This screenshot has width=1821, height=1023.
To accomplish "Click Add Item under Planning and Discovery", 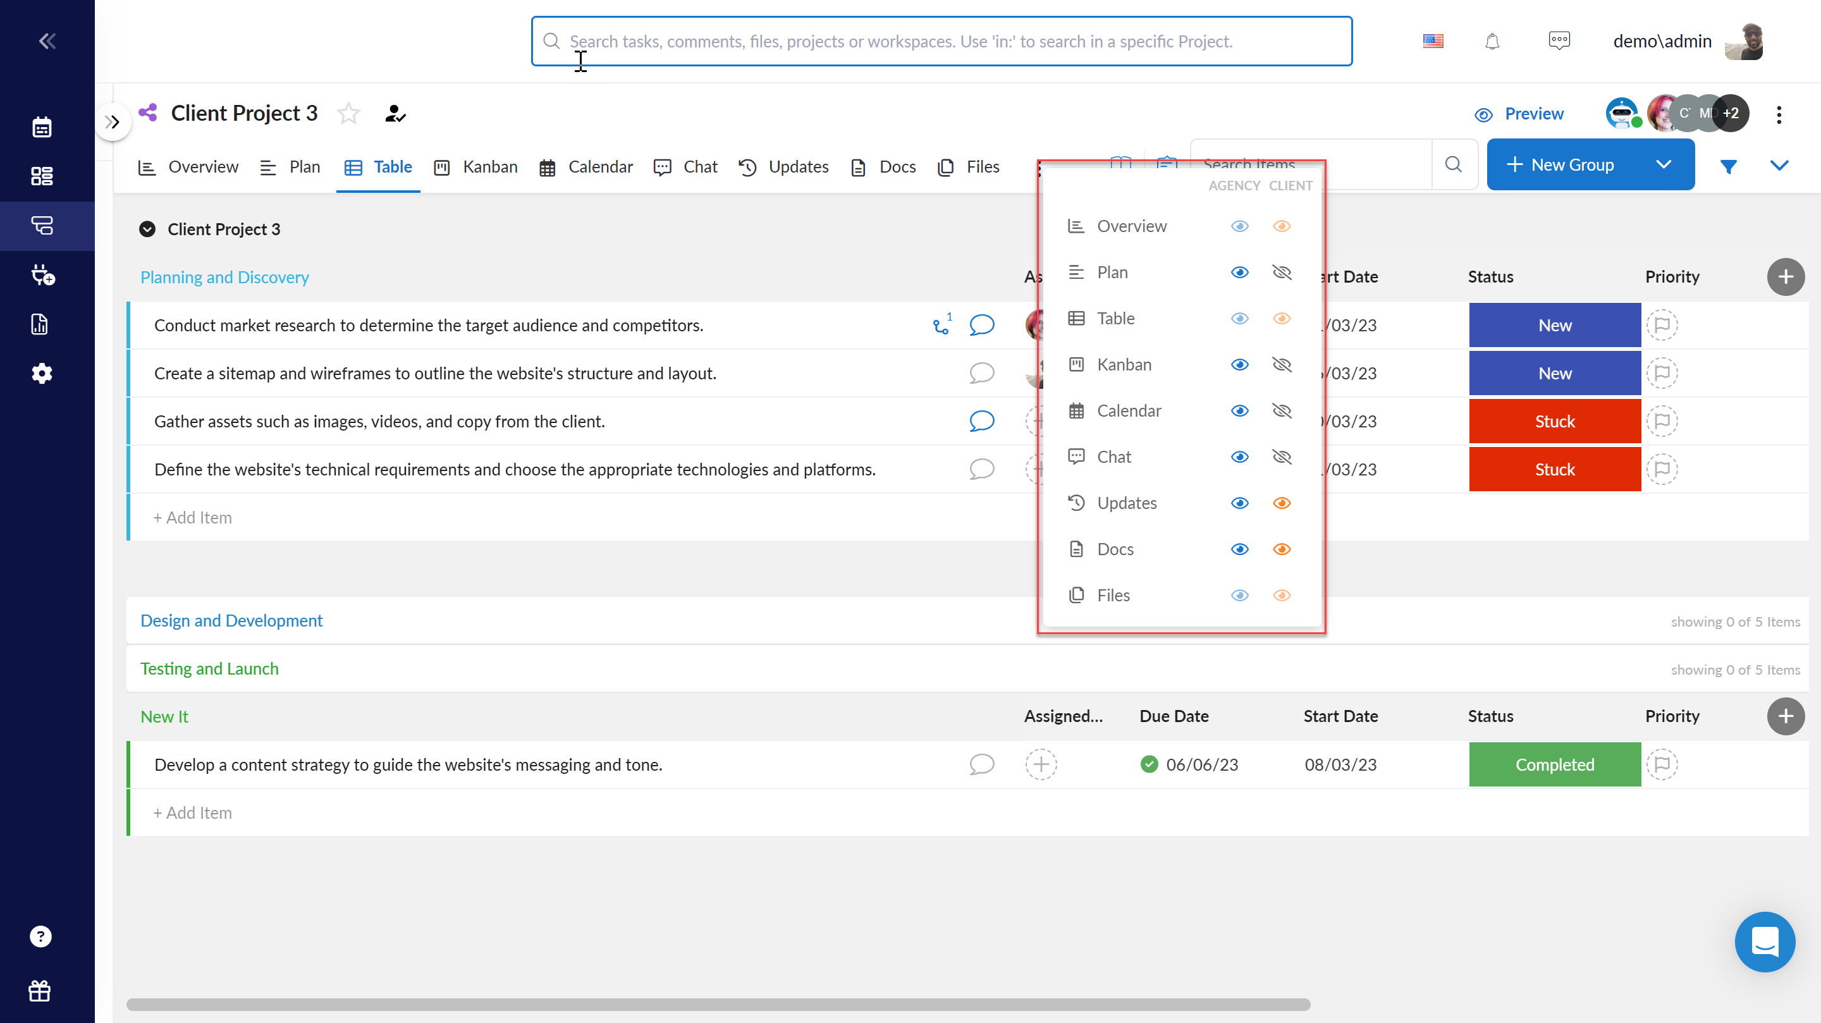I will 192,517.
